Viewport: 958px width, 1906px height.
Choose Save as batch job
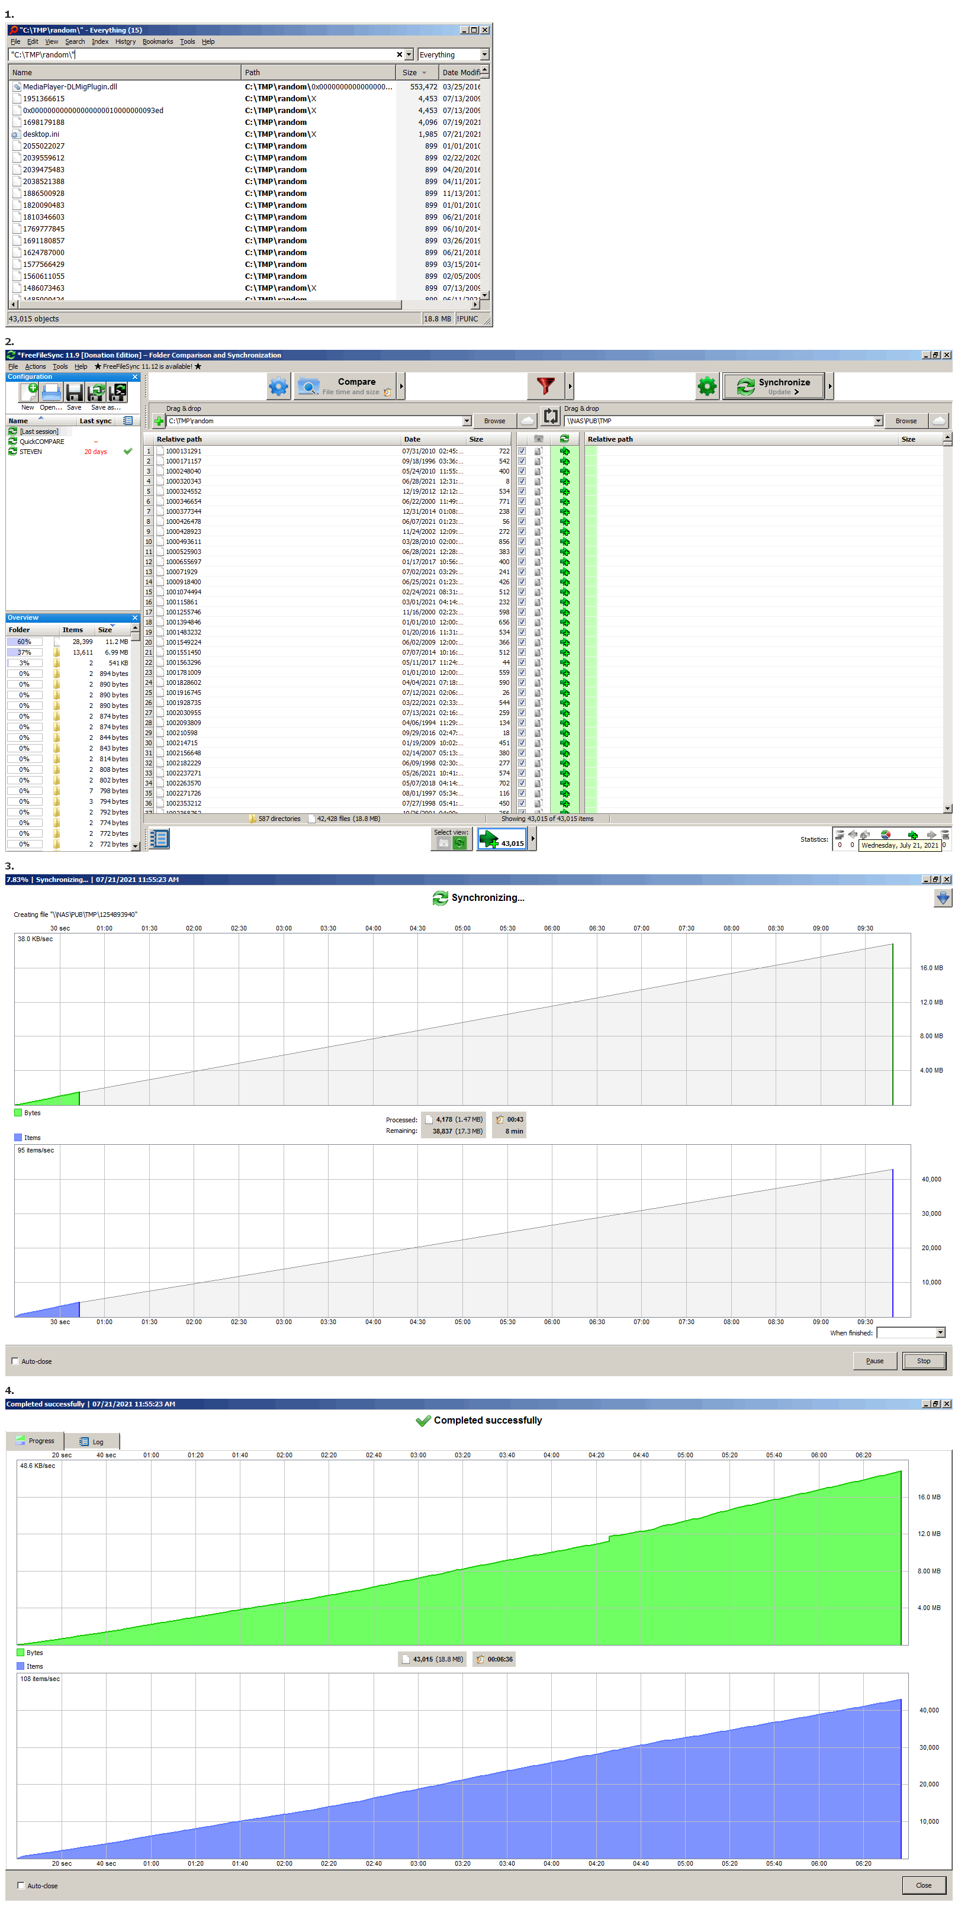[117, 392]
